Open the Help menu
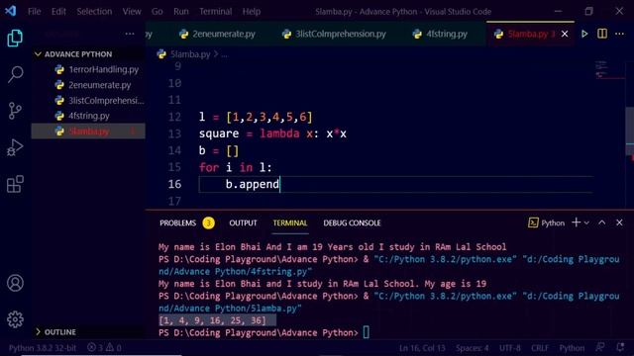 (x=251, y=11)
